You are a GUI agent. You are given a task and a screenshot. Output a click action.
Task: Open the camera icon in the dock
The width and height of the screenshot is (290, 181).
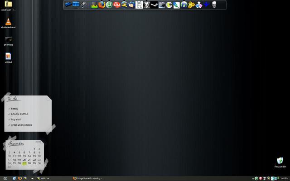tap(162, 5)
